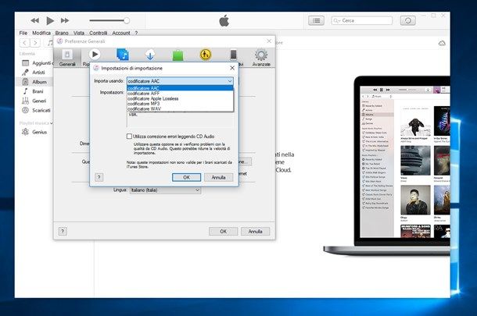This screenshot has height=316, width=477.
Task: Choose codificatore WAV from the list
Action: (x=180, y=108)
